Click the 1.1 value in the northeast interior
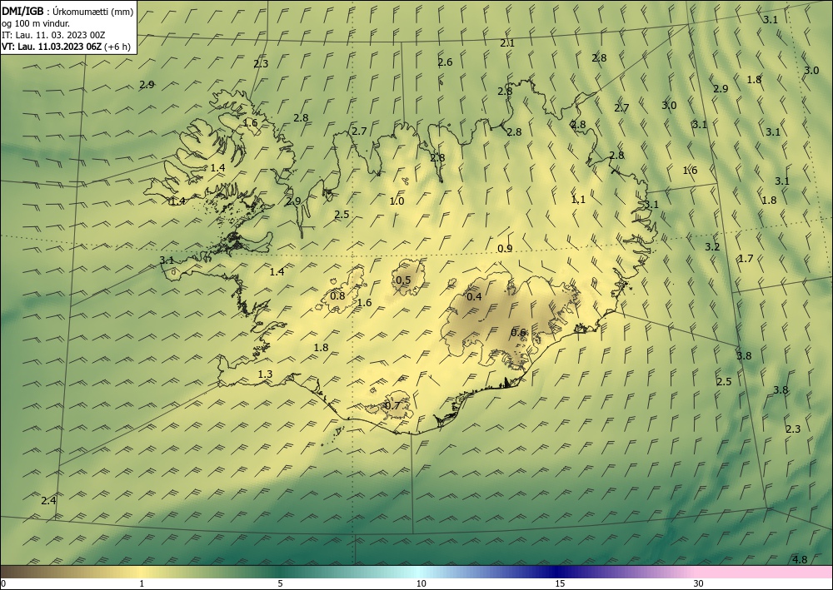This screenshot has width=833, height=590. (x=578, y=200)
